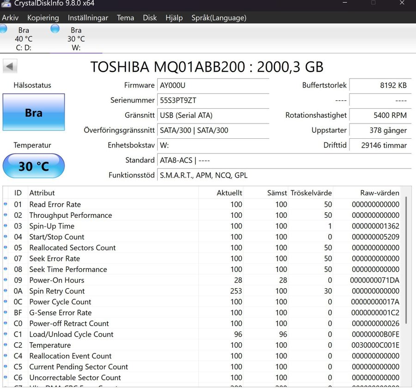The image size is (416, 389).
Task: Click the status dot for Read Error Rate
Action: click(x=5, y=204)
